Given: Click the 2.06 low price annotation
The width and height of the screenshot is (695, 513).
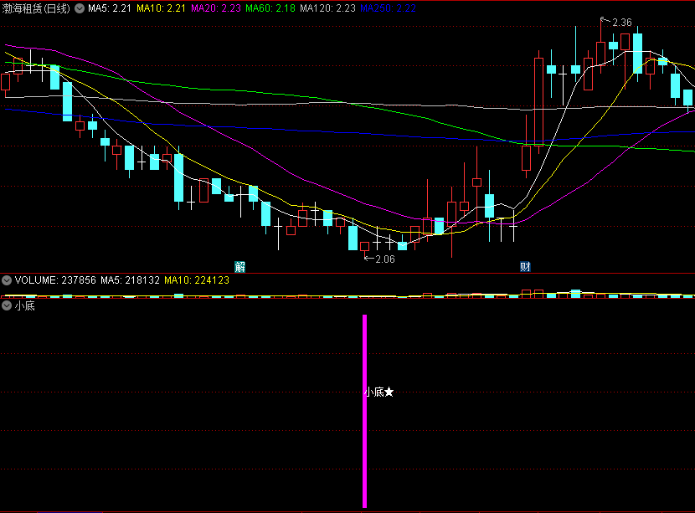Looking at the screenshot, I should click(384, 259).
